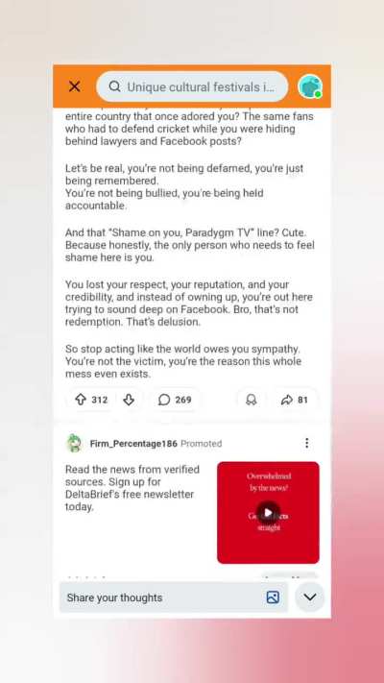Upvote the post with 312 votes
384x683 pixels.
pyautogui.click(x=81, y=400)
